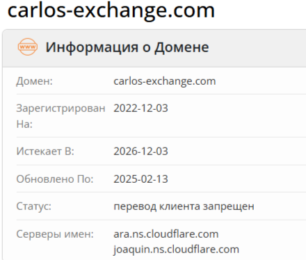Screen dimensions: 306x260
Task: Select expiry date 2026-12-03
Action: [140, 152]
